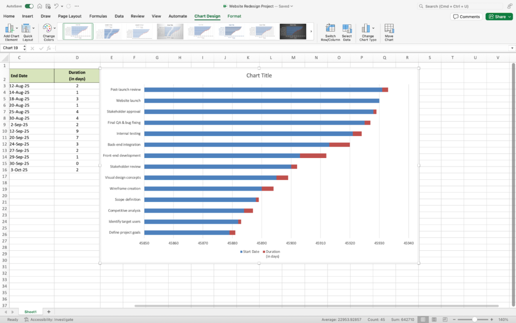Click the zoom slider handle
Image resolution: width=516 pixels, height=323 pixels.
pos(474,319)
